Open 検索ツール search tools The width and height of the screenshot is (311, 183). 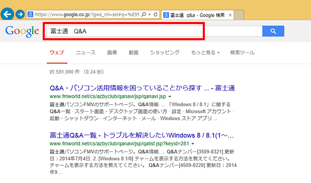[x=242, y=53]
